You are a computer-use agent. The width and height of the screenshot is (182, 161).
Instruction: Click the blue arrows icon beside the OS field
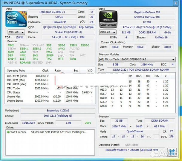tap(172, 152)
